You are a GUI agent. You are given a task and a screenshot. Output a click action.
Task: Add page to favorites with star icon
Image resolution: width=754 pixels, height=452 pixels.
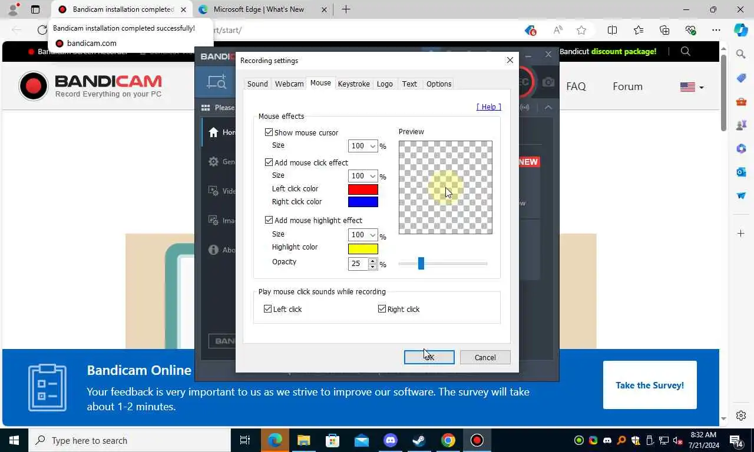581,30
